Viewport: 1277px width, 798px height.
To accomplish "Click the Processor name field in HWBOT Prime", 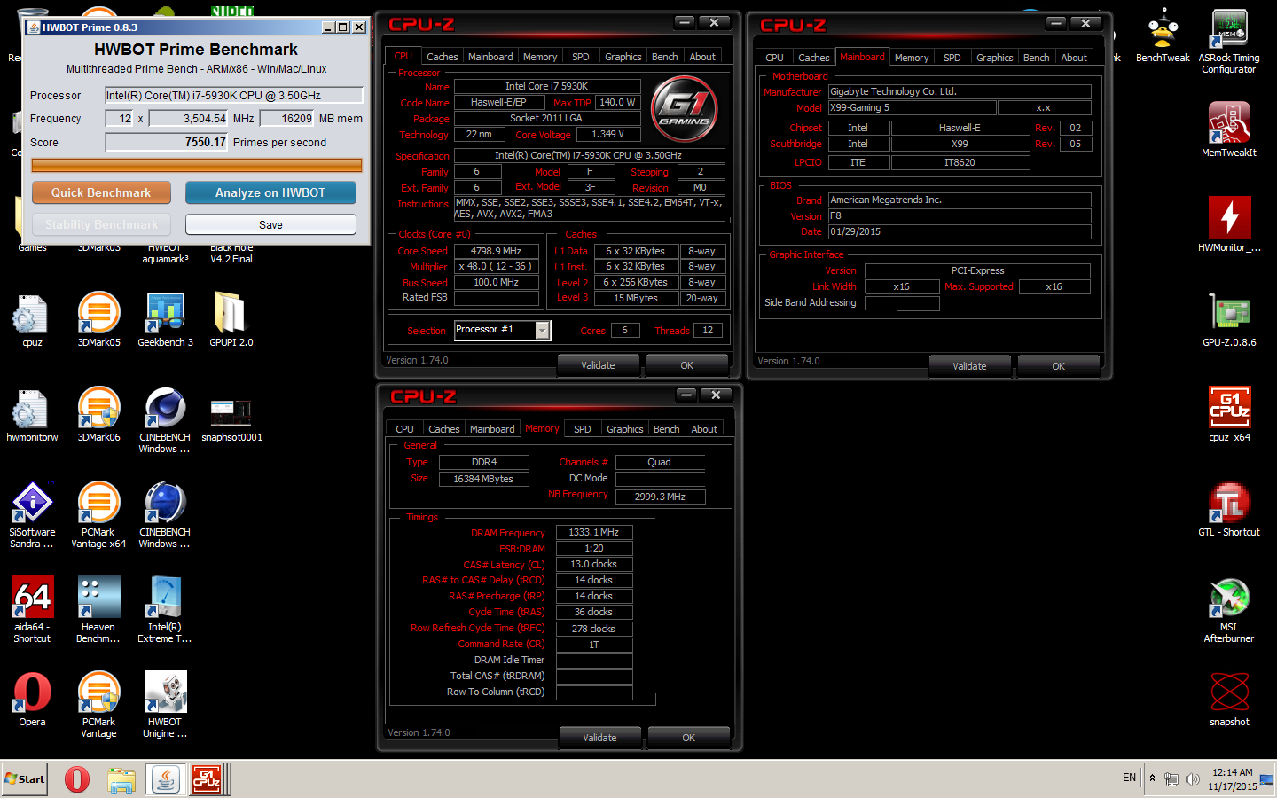I will [x=234, y=95].
